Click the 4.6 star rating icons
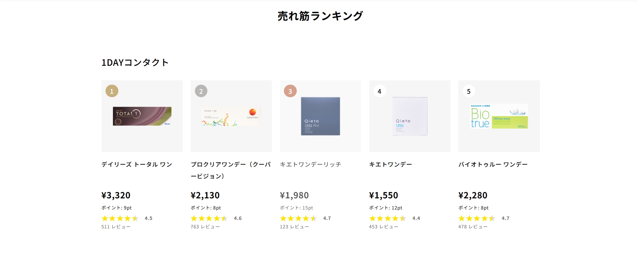This screenshot has width=638, height=253. (209, 218)
